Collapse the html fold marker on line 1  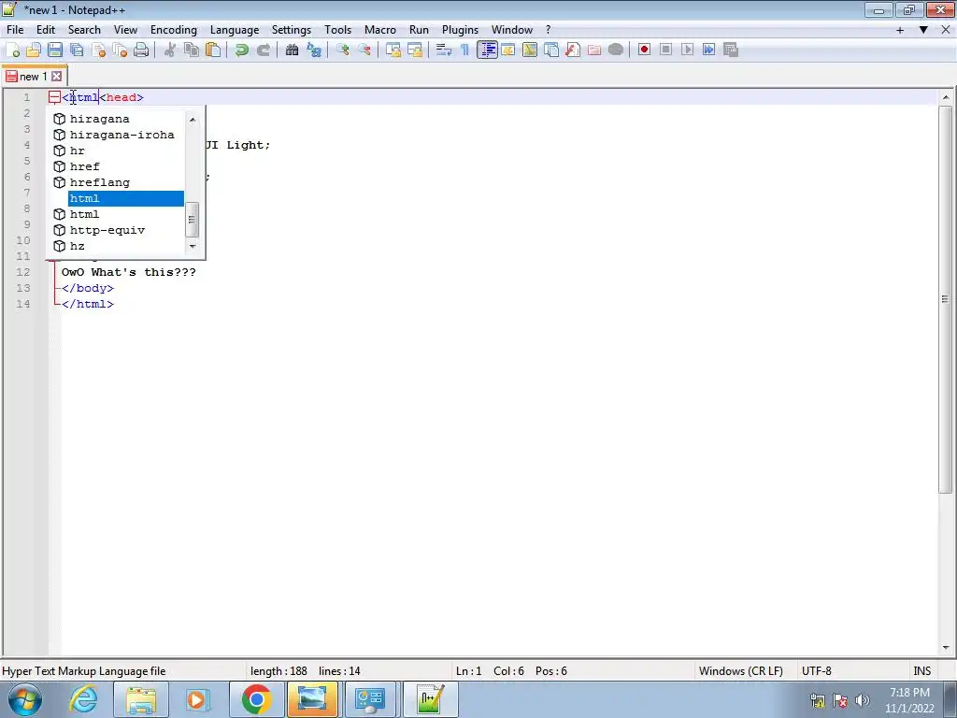(54, 97)
